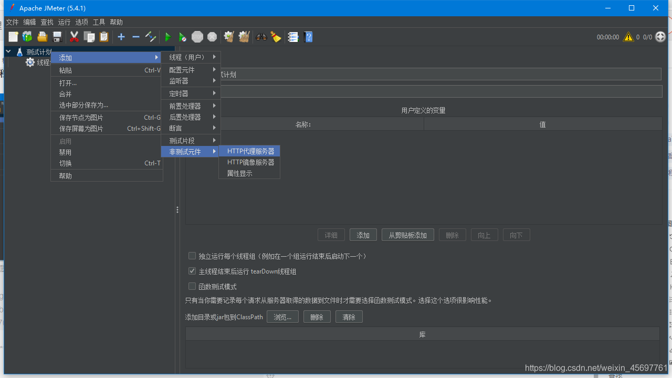672x378 pixels.
Task: Choose 粘贴 from context menu
Action: coord(107,70)
